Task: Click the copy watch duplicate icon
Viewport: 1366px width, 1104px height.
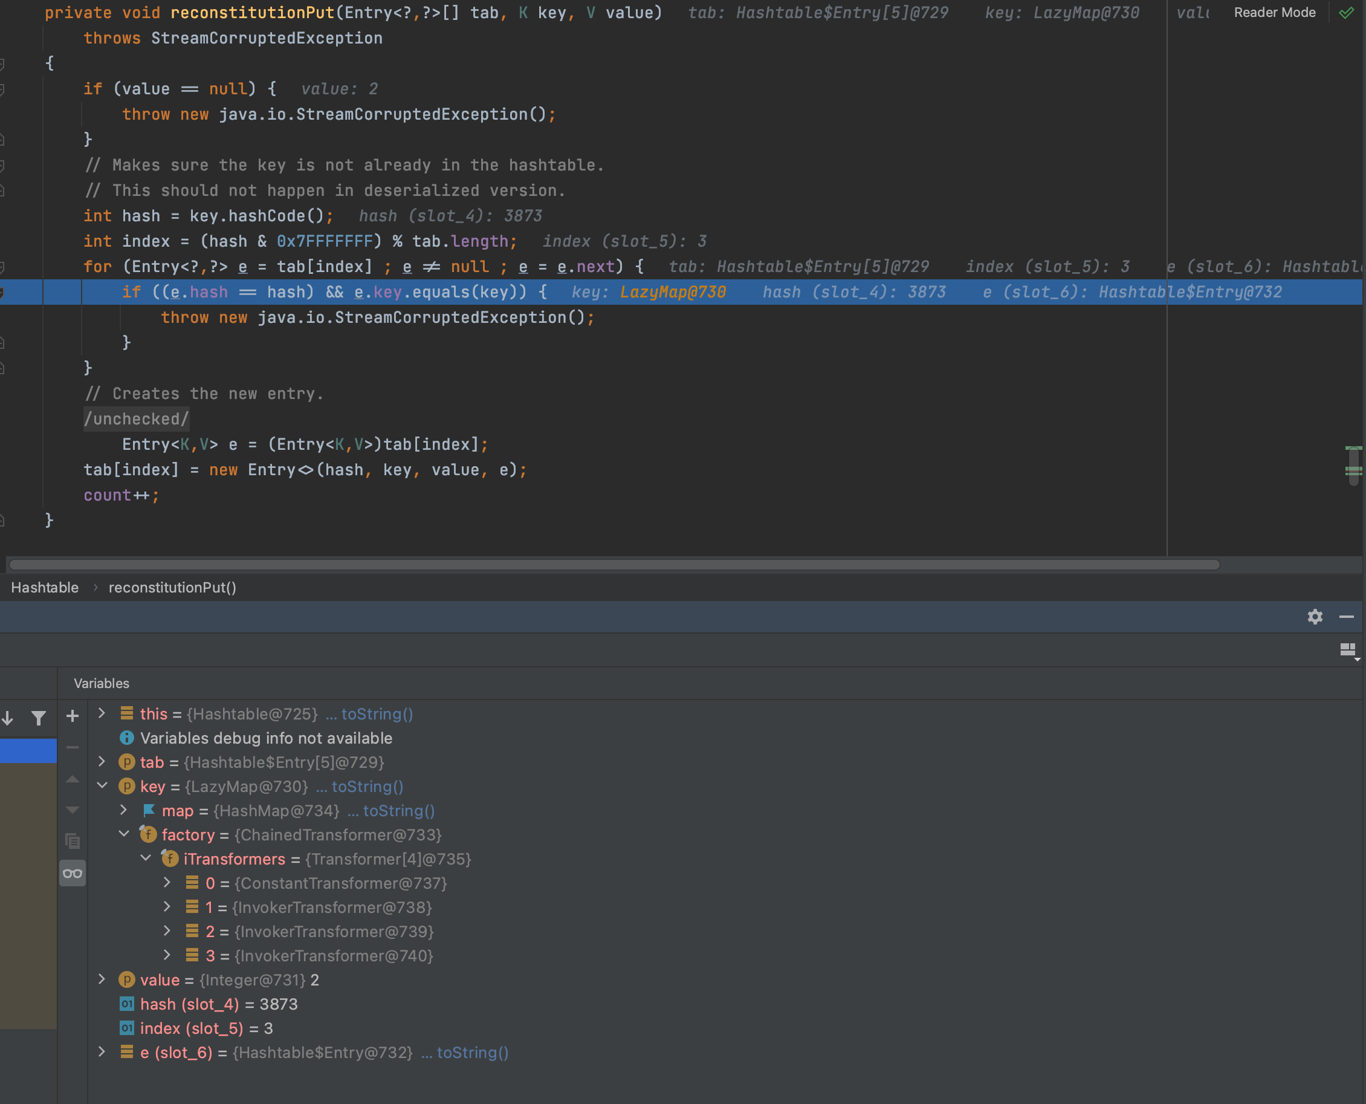Action: pos(73,841)
